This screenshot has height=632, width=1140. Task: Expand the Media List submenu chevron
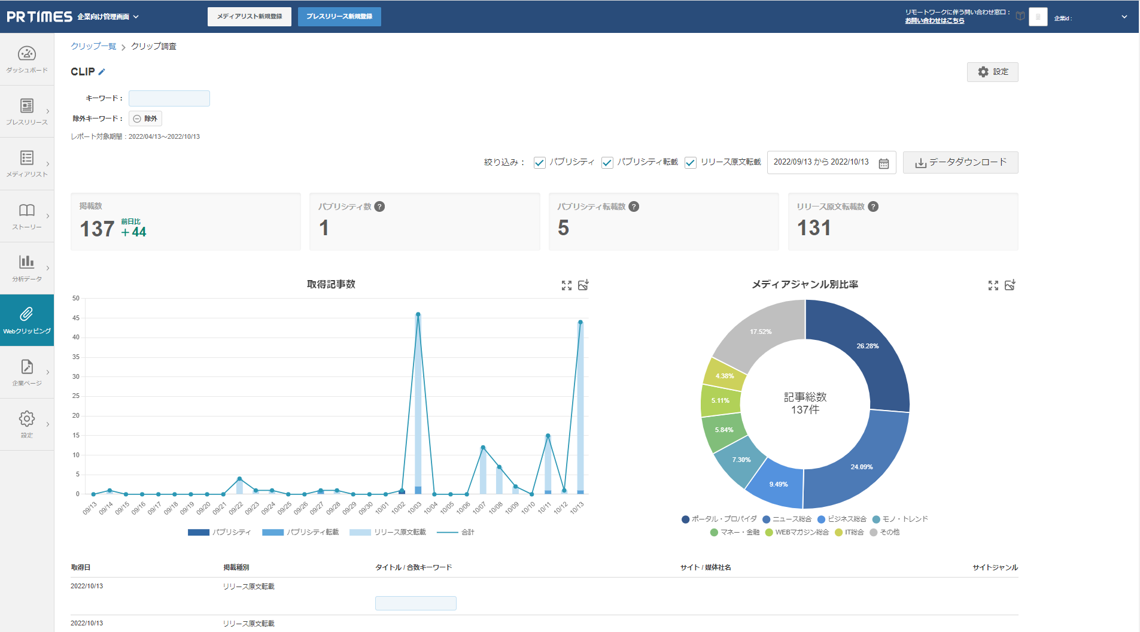(x=48, y=164)
